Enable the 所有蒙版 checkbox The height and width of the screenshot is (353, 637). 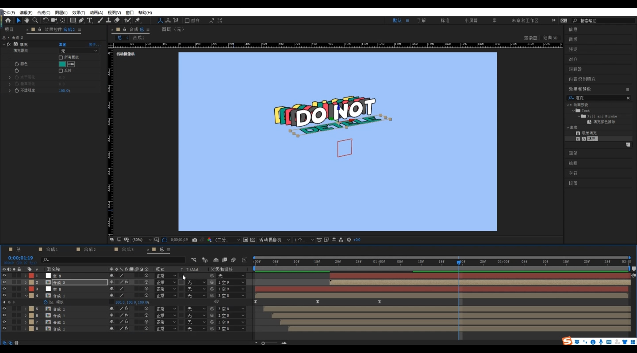pyautogui.click(x=61, y=57)
